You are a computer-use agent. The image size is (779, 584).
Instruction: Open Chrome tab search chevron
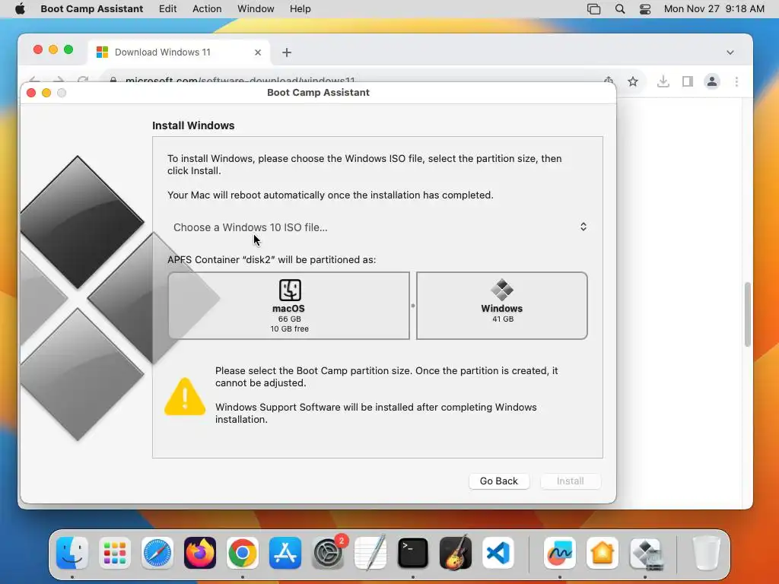(x=730, y=52)
